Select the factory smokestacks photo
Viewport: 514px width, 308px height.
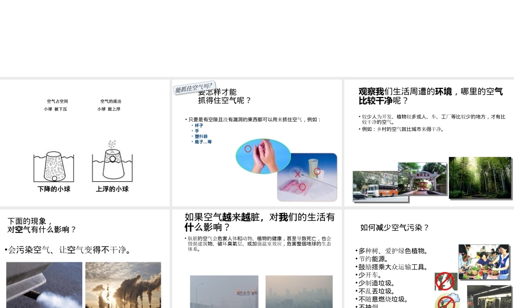[123, 285]
